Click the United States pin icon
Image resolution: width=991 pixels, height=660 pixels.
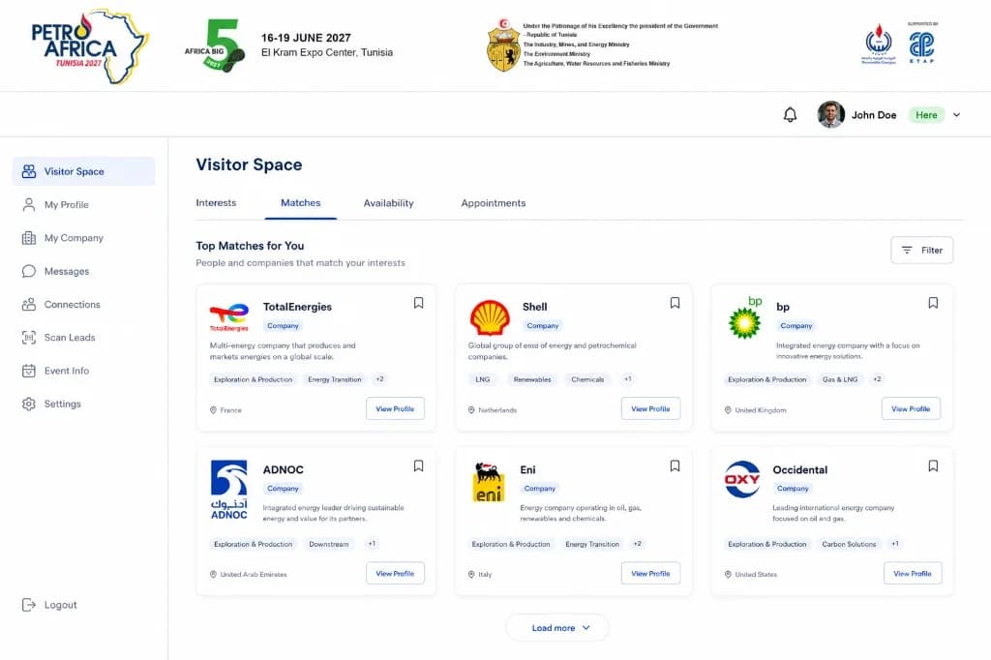728,575
